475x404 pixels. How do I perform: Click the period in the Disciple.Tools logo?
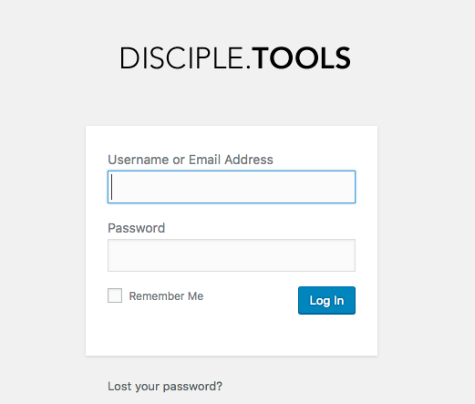coord(248,67)
